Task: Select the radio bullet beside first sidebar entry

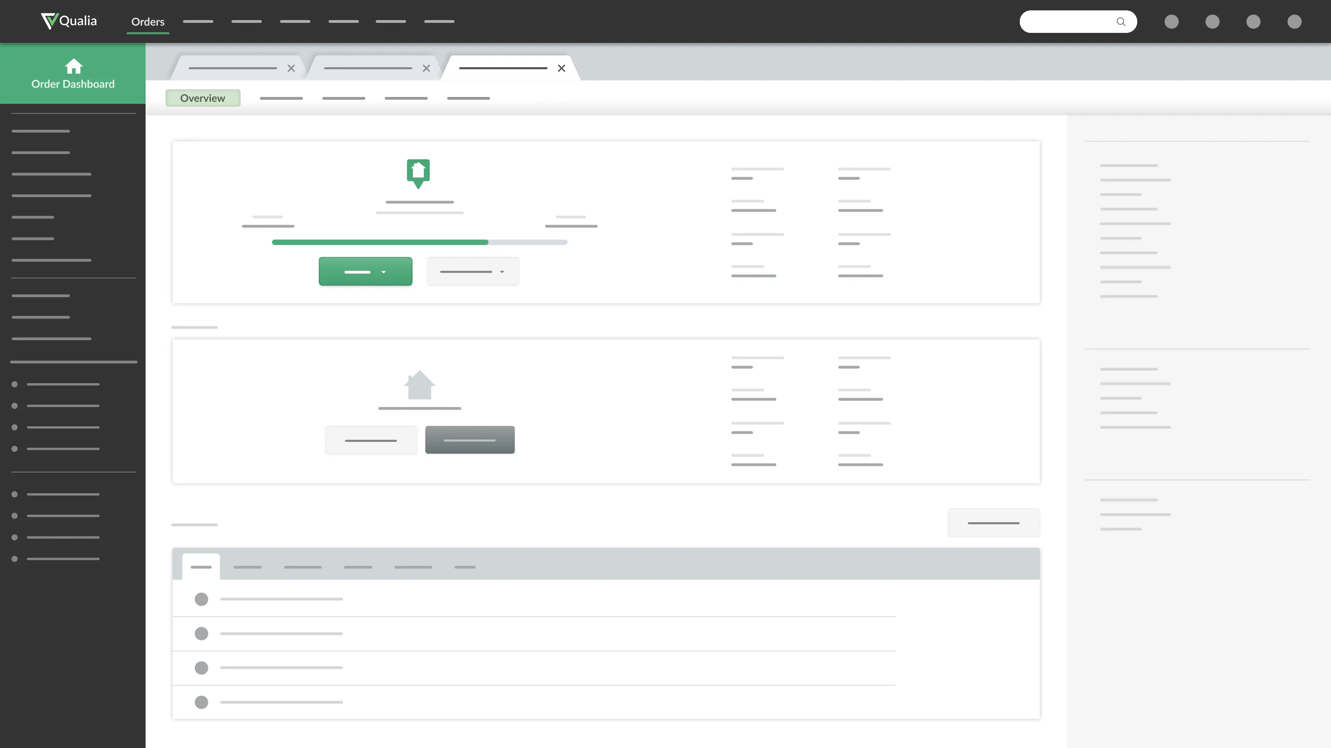Action: (15, 384)
